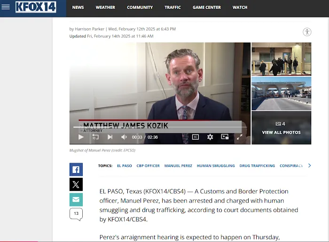Toggle closed captions on video

(x=196, y=137)
